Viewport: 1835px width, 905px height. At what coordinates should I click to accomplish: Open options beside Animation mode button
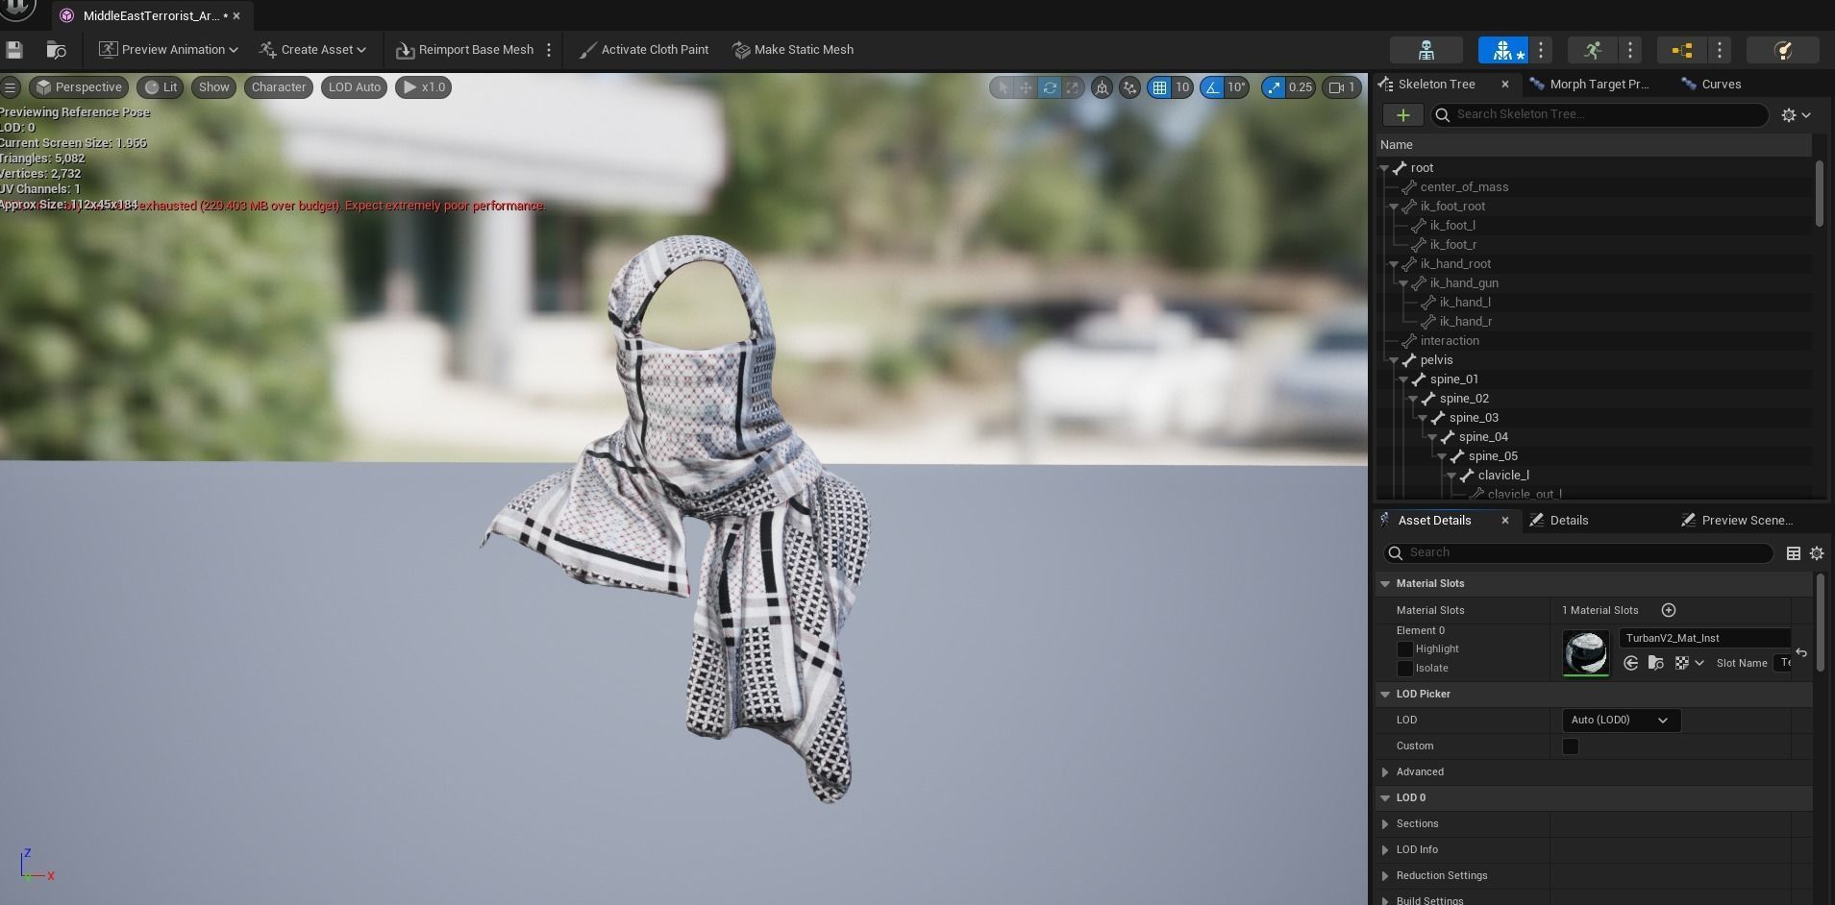(x=1630, y=50)
